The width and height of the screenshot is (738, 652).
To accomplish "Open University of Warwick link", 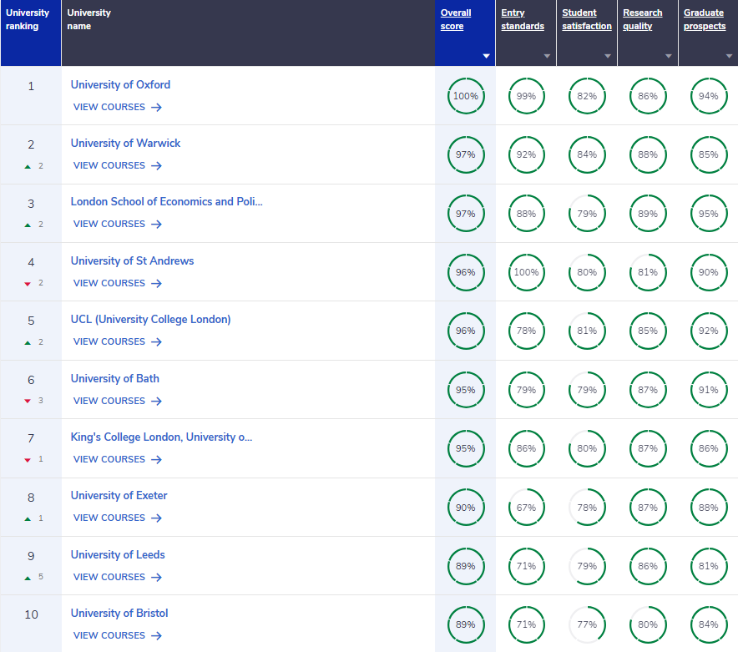I will [x=125, y=143].
